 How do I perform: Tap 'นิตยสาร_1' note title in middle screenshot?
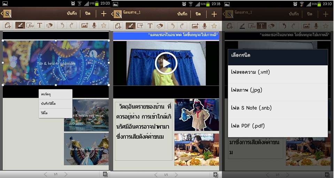pyautogui.click(x=132, y=12)
